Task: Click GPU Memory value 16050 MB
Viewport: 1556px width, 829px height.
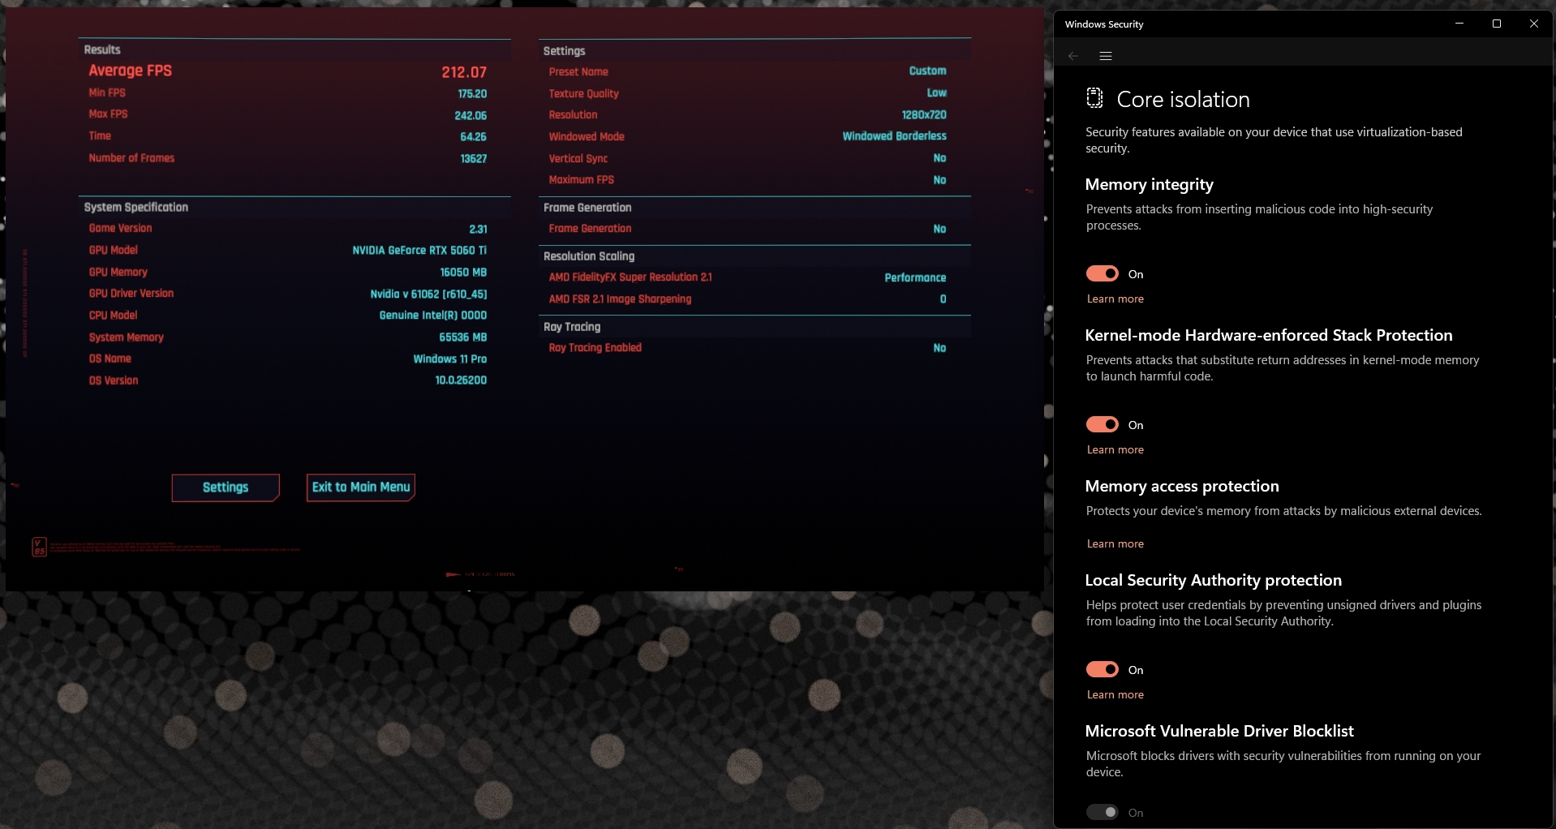Action: coord(463,273)
